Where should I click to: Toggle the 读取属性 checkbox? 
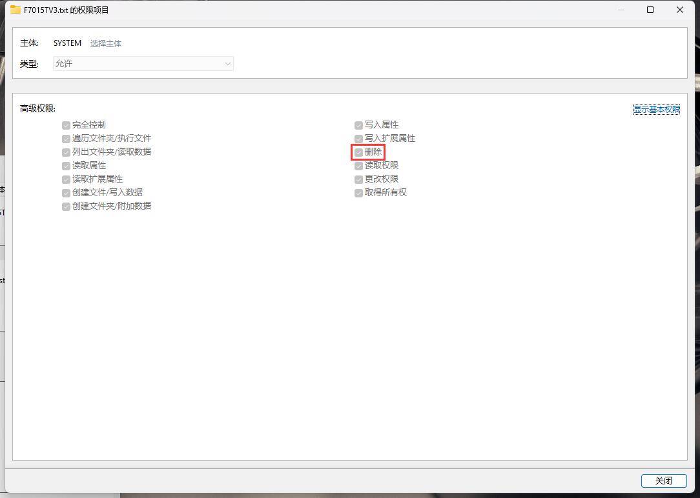pos(66,166)
